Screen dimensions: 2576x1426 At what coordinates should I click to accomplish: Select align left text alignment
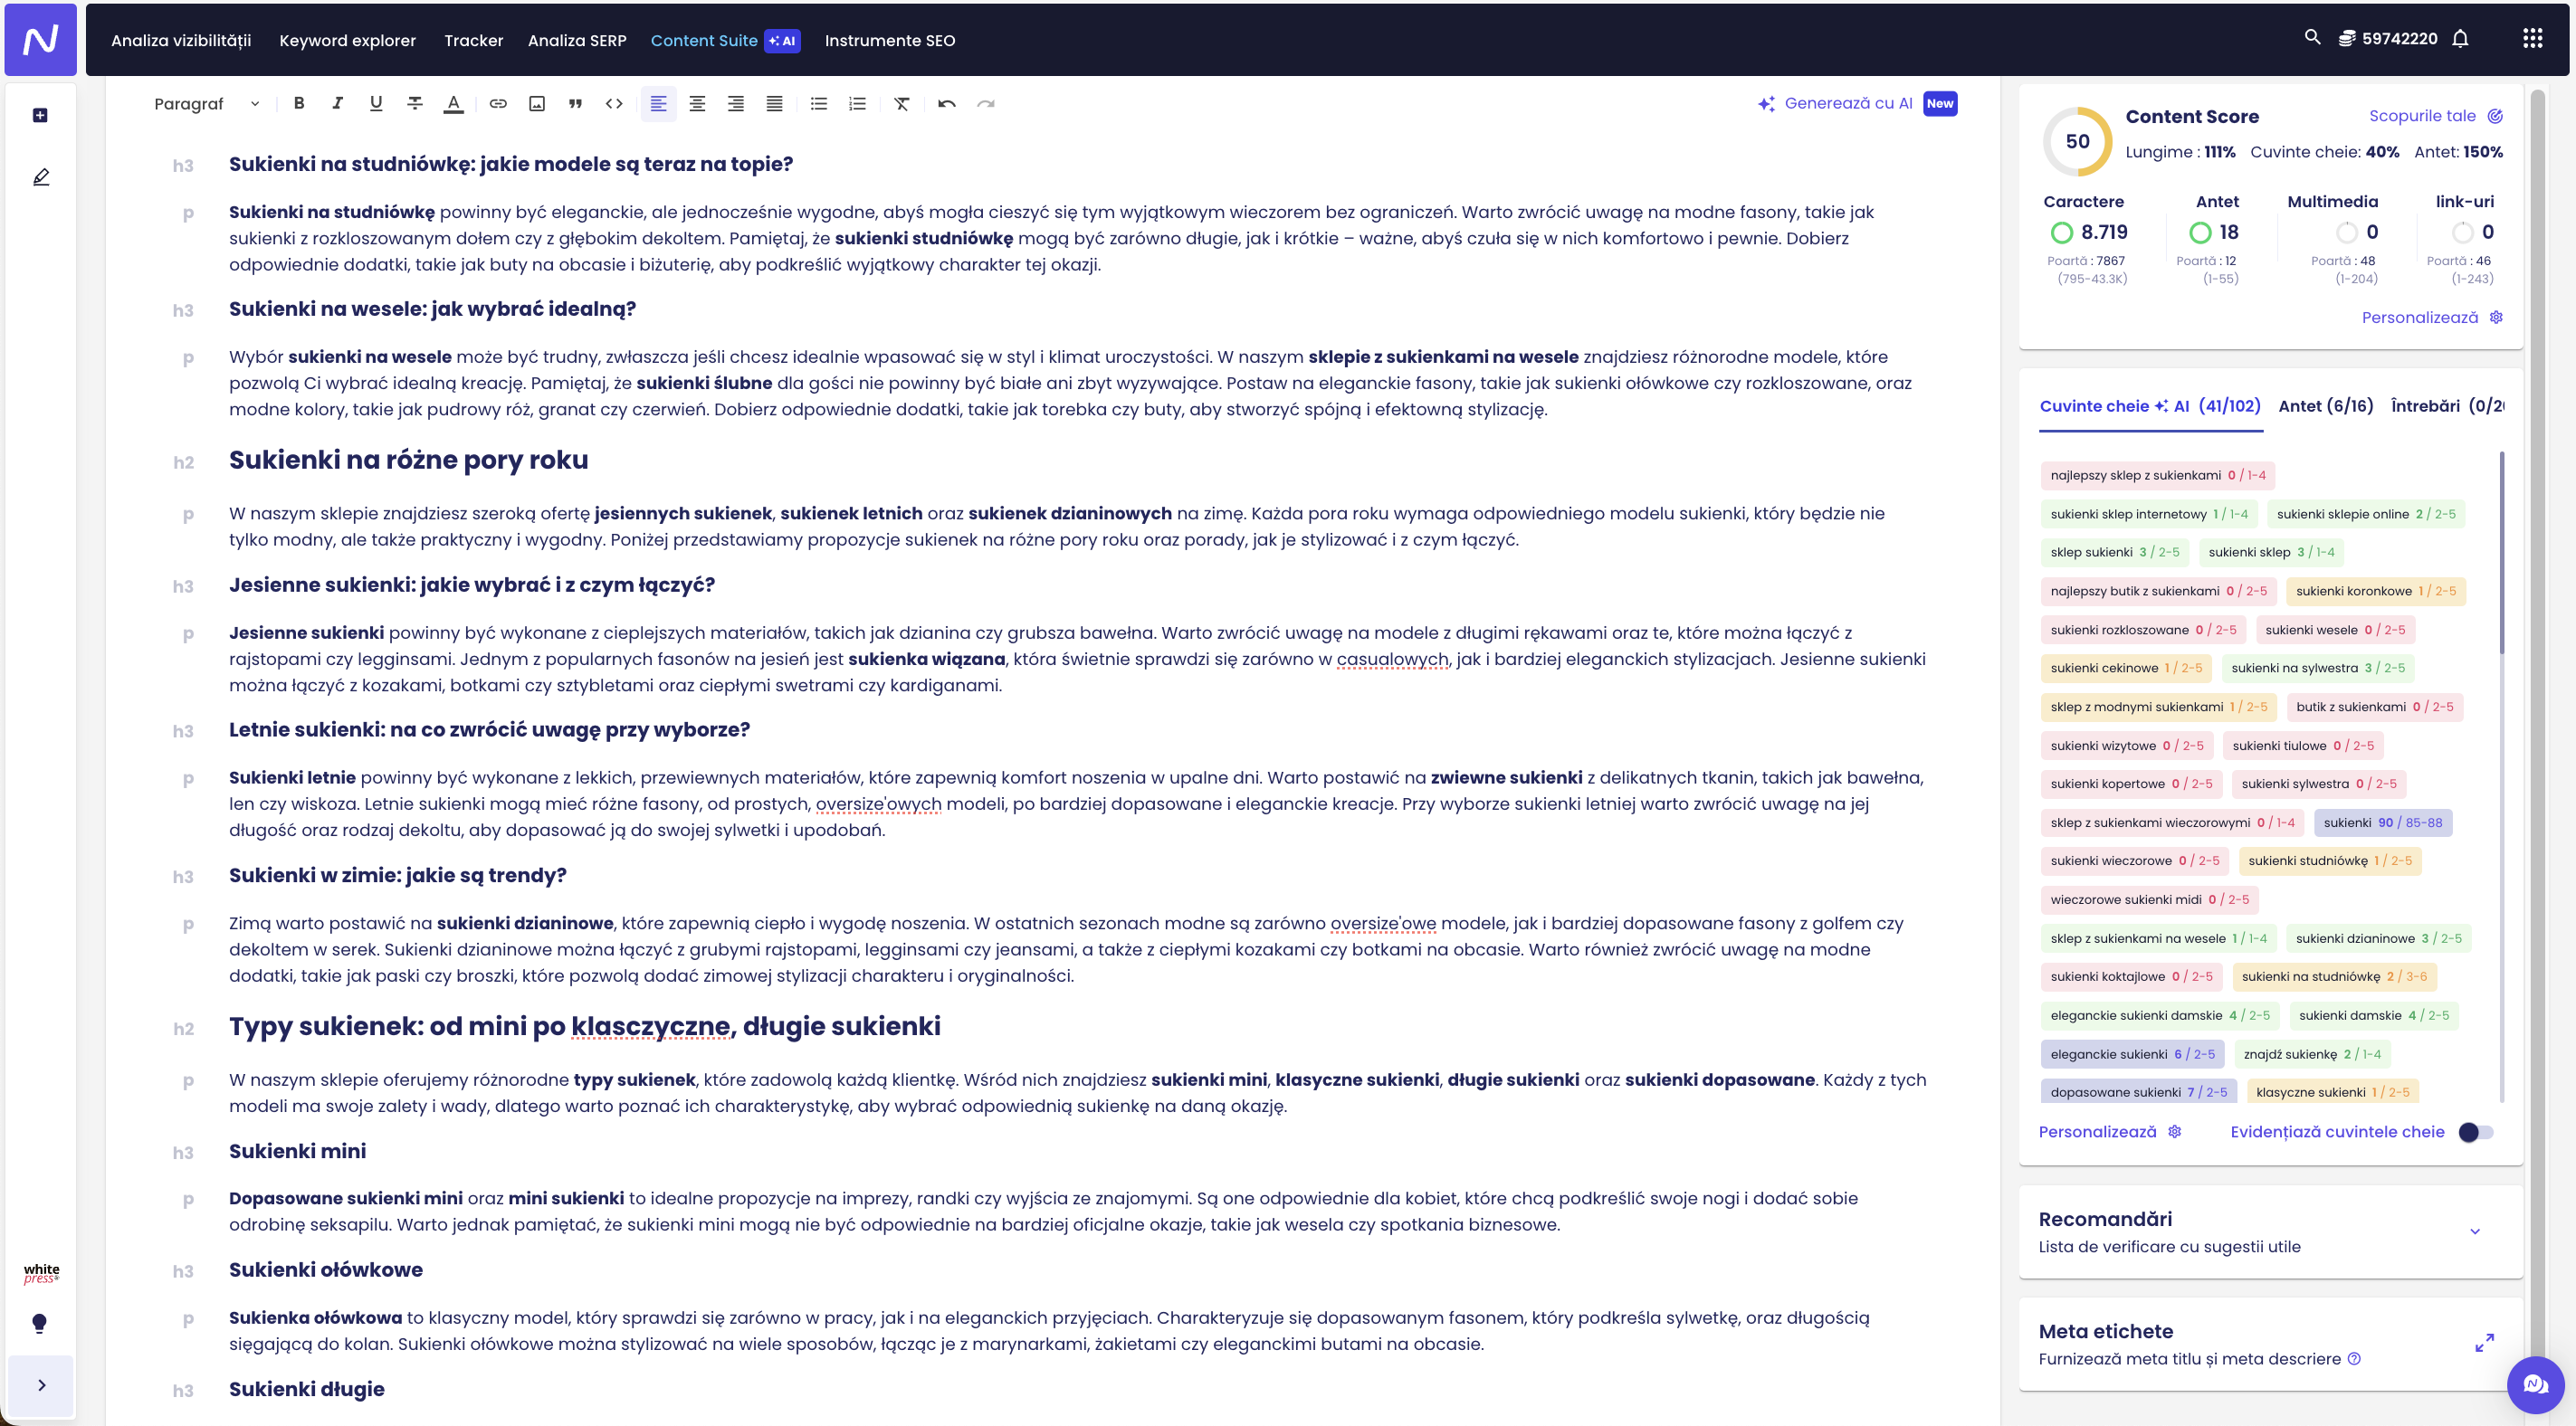tap(658, 103)
